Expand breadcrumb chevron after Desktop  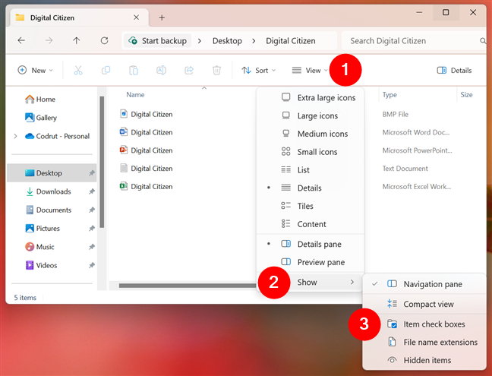[254, 41]
